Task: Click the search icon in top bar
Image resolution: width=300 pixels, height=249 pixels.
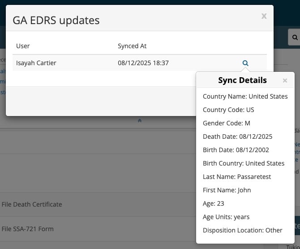Action: point(295,38)
